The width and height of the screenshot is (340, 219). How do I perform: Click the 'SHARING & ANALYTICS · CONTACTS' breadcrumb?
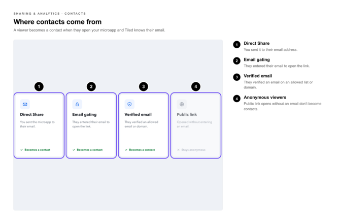coord(50,13)
